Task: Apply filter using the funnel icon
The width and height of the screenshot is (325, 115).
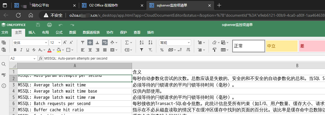Action: tap(142, 50)
